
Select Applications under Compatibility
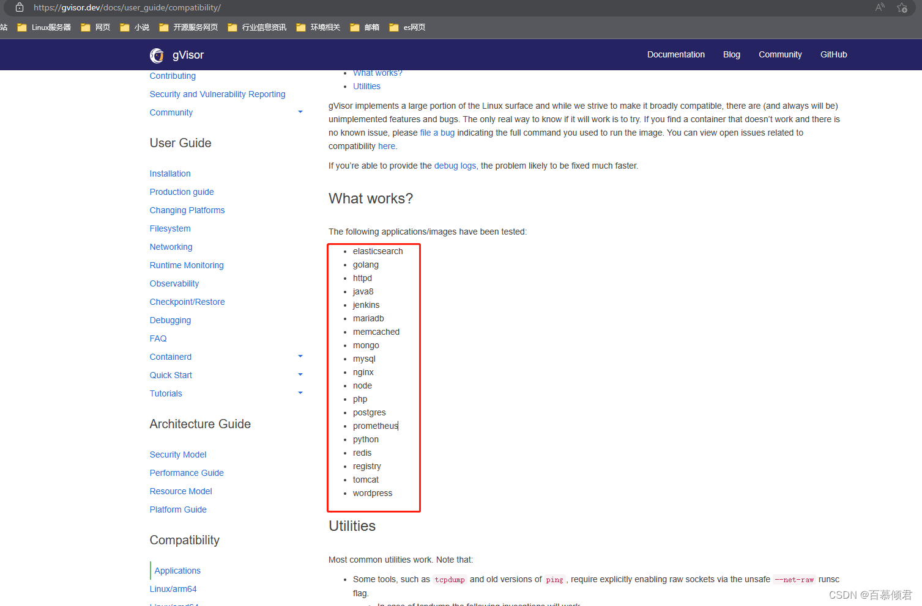(x=177, y=571)
